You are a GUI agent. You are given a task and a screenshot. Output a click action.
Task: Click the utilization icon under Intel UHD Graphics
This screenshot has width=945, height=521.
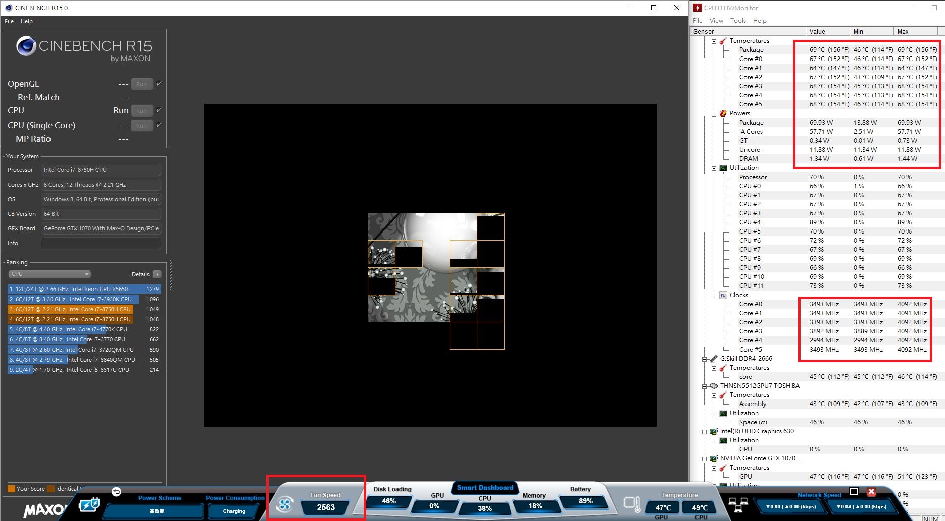coord(723,440)
